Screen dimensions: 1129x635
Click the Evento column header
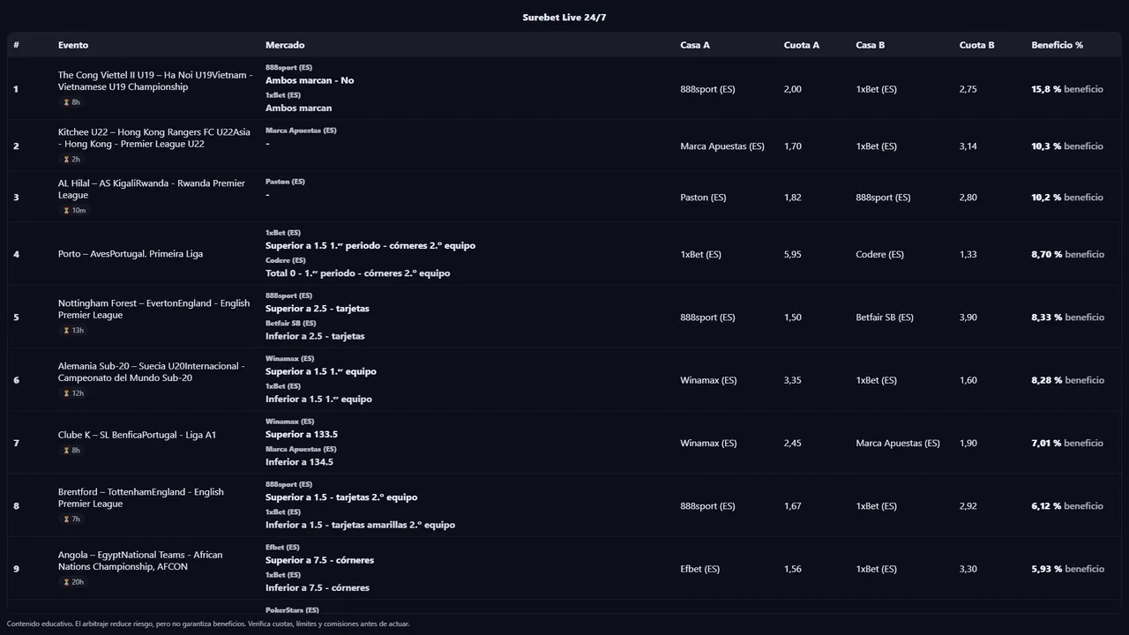tap(73, 45)
